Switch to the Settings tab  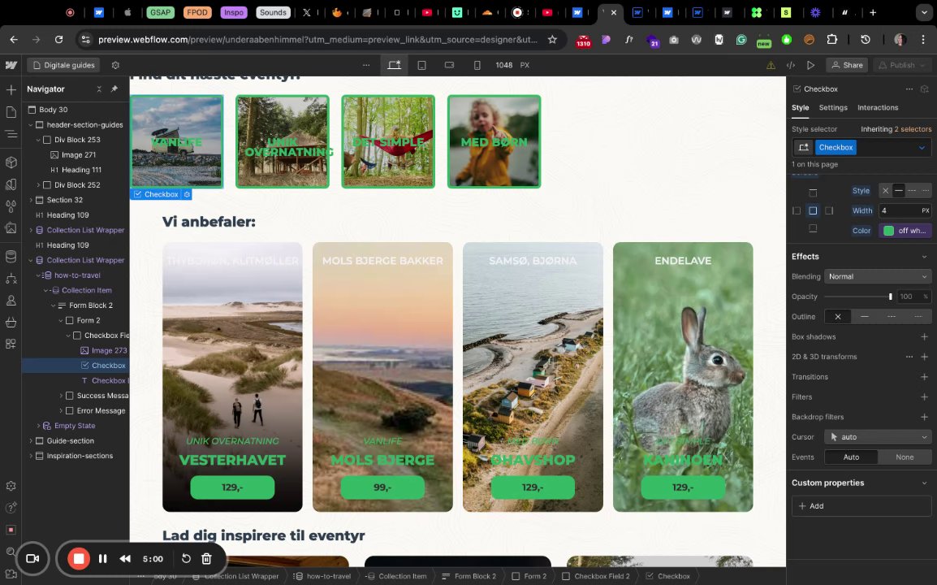click(833, 108)
